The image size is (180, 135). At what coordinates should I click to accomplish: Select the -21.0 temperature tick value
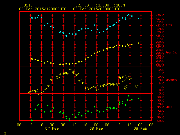tap(160, 19)
